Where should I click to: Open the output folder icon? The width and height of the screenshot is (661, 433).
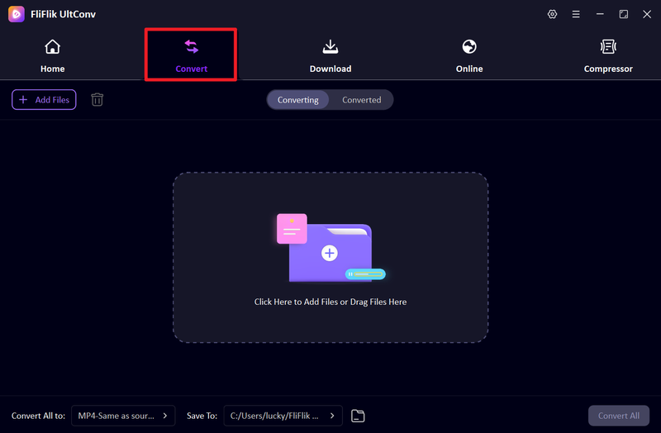(358, 416)
